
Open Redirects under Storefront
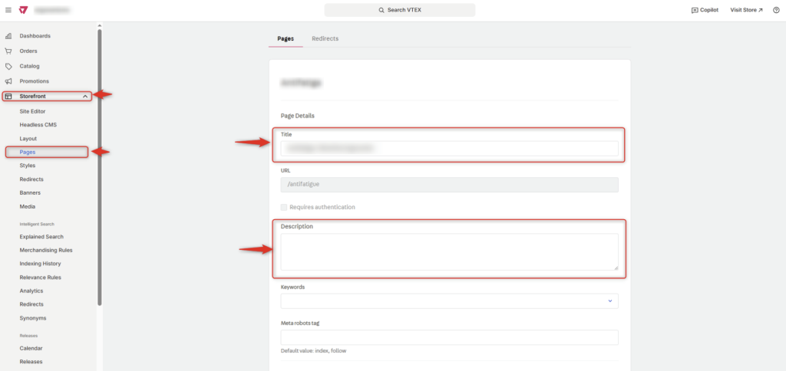click(31, 179)
